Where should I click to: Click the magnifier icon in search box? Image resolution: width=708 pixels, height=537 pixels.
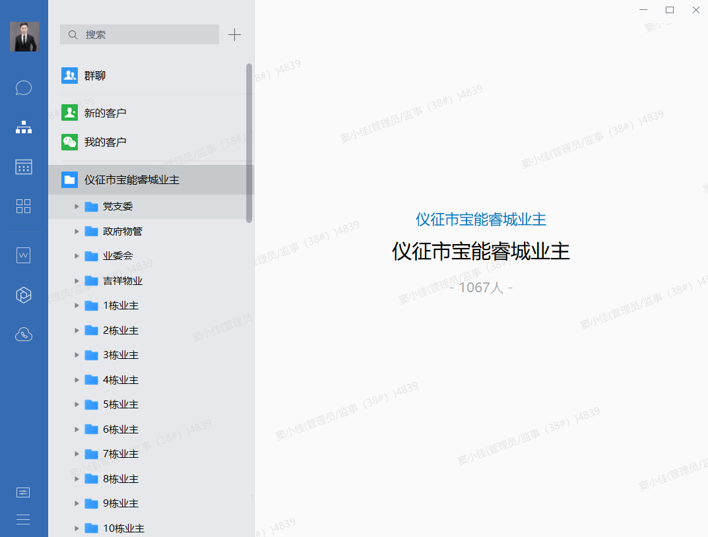point(73,35)
